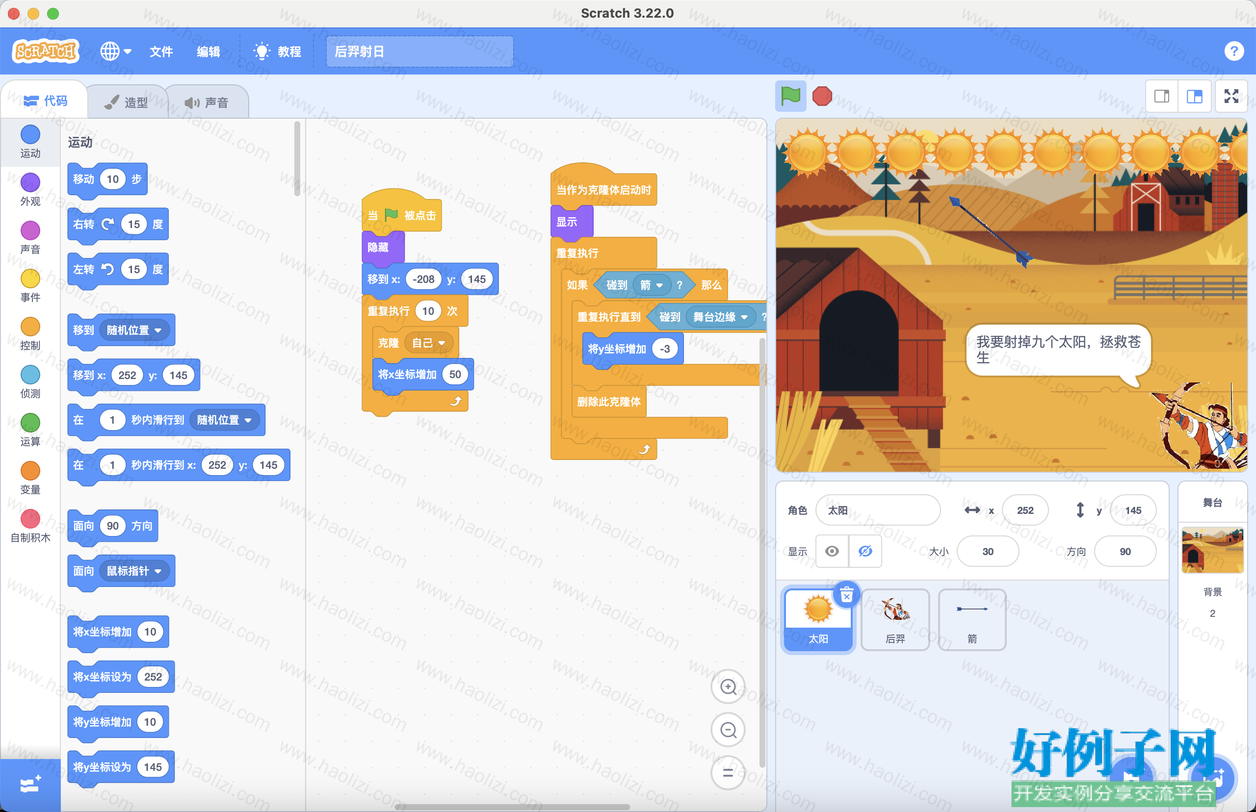This screenshot has width=1256, height=812.
Task: Zoom out the code workspace
Action: click(x=728, y=730)
